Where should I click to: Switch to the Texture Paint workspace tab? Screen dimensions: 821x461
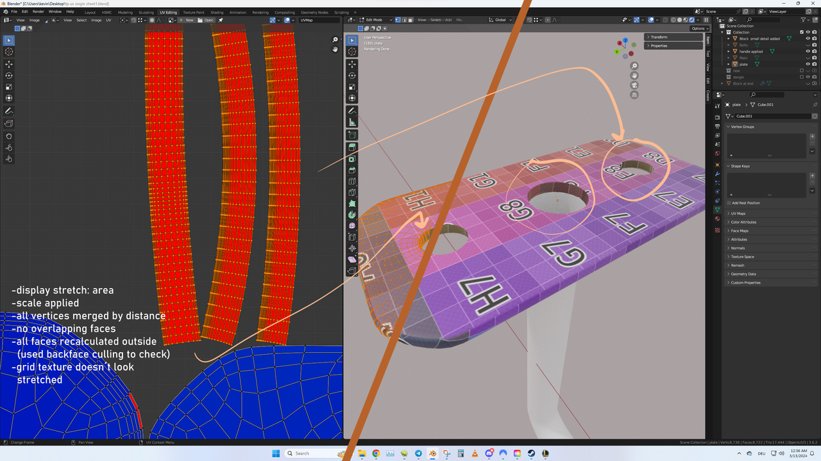194,12
